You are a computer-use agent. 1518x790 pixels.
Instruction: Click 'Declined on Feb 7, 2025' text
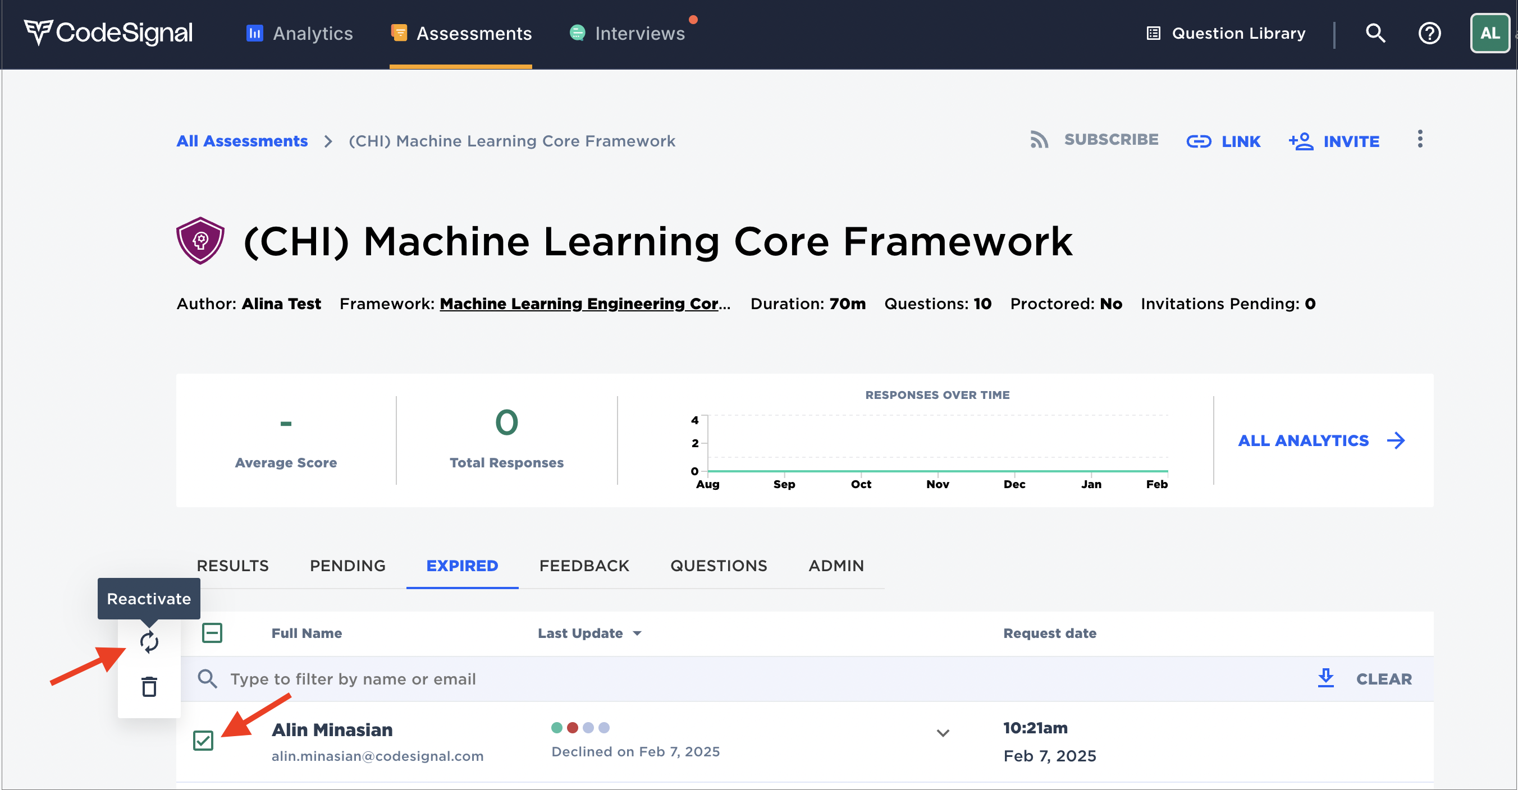pos(635,752)
